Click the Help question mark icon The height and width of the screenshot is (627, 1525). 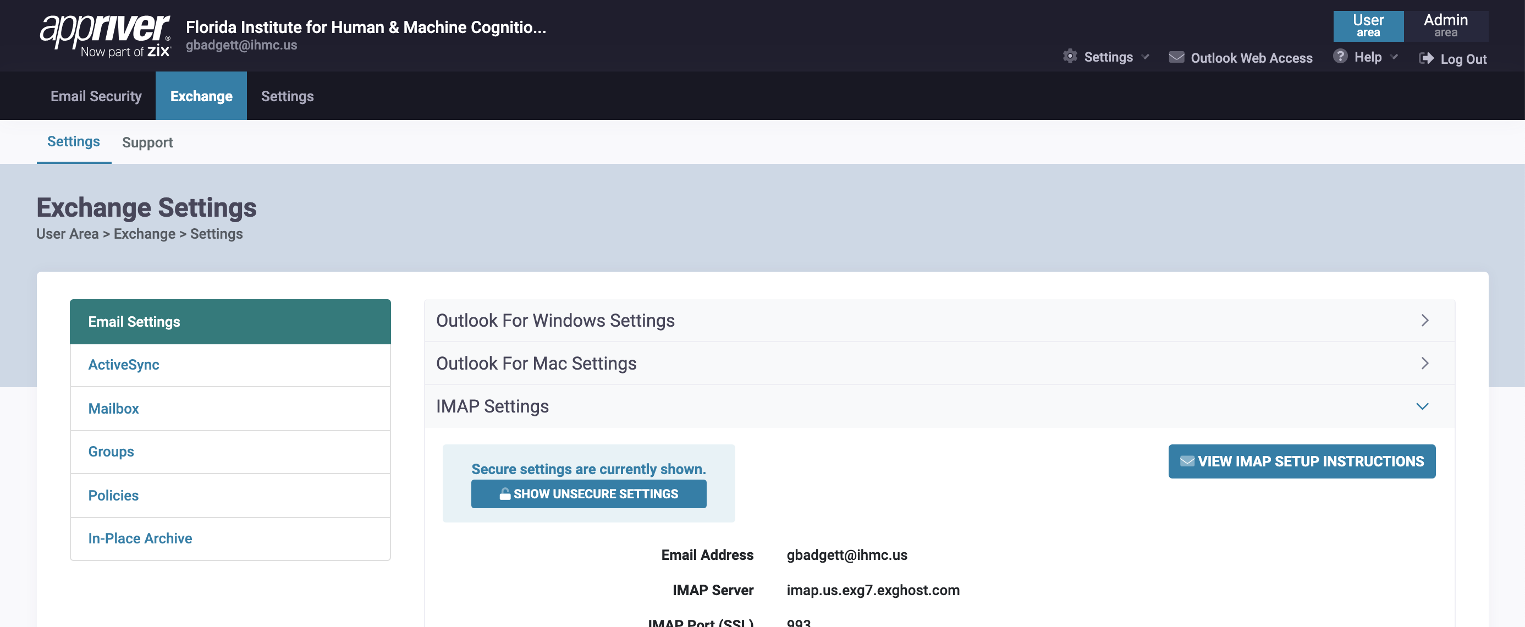(x=1340, y=56)
